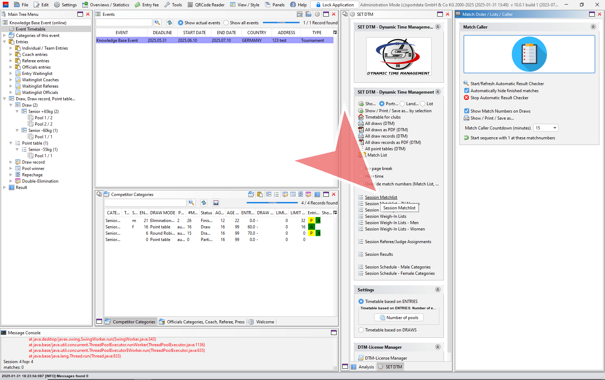Collapse the Settings section in SET DTM
This screenshot has height=380, width=605.
438,290
